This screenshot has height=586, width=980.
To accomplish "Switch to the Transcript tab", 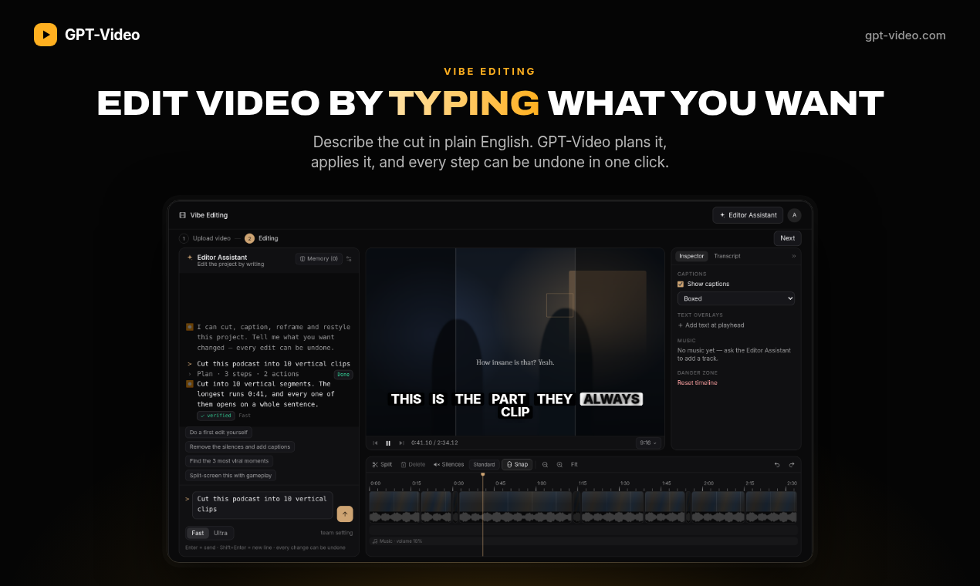I will click(x=727, y=256).
